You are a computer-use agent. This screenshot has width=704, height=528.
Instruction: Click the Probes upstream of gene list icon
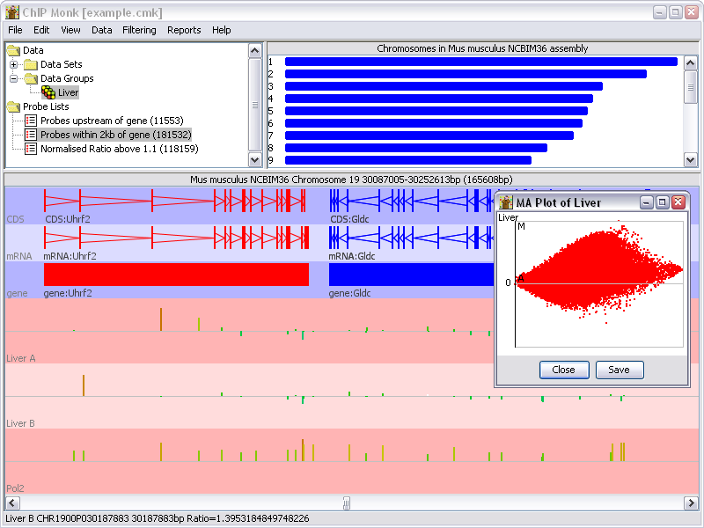[31, 121]
